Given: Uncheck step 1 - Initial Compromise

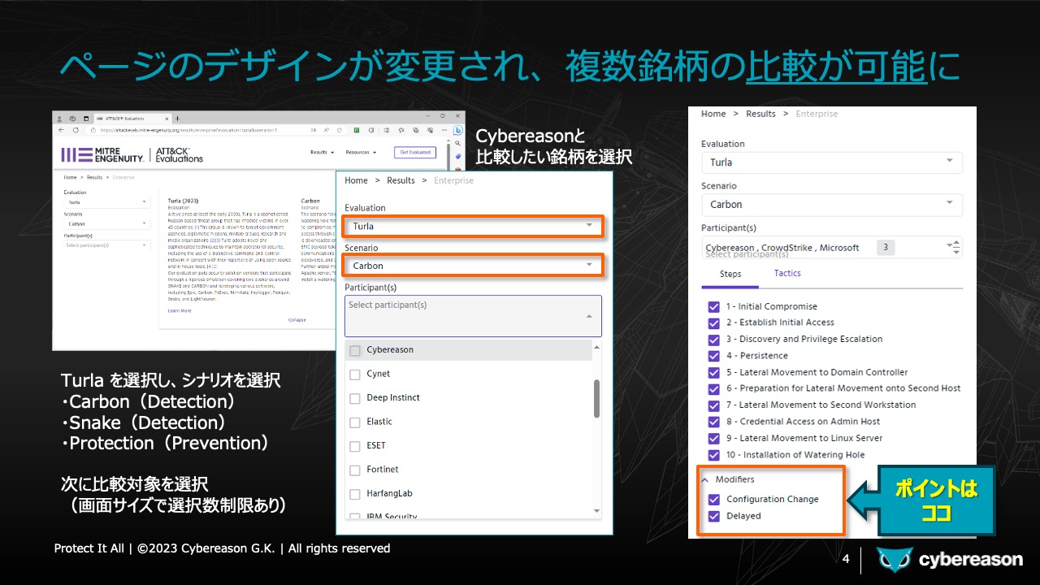Looking at the screenshot, I should 714,307.
